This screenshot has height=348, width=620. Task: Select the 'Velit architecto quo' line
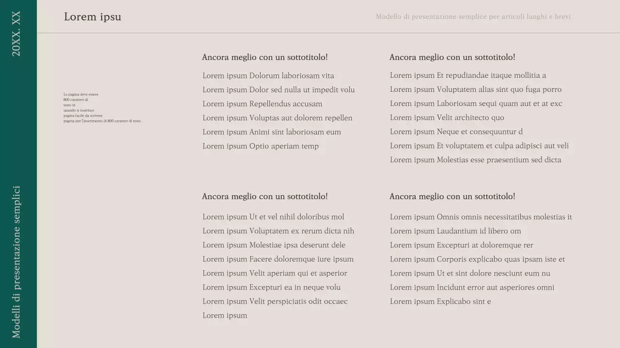(447, 117)
